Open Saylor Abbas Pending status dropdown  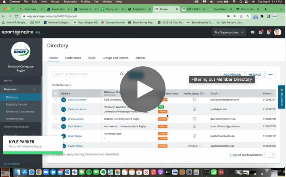click(x=194, y=146)
